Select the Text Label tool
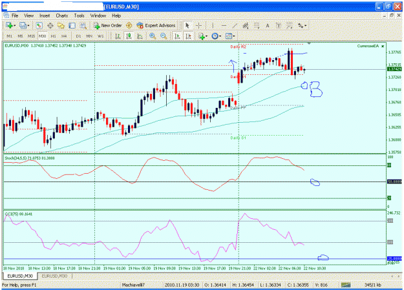 [279, 25]
